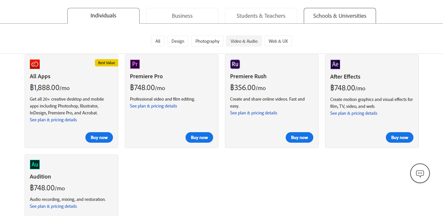443x216 pixels.
Task: Click the Premiere Rush plan title
Action: (x=248, y=76)
